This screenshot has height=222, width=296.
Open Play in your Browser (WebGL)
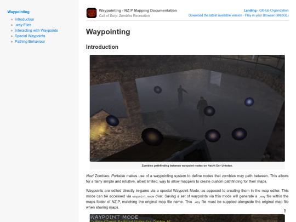pos(266,15)
